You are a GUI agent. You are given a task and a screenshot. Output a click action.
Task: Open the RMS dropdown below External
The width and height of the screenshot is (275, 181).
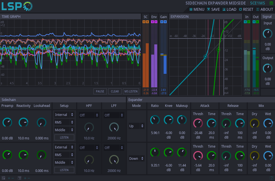(x=64, y=155)
